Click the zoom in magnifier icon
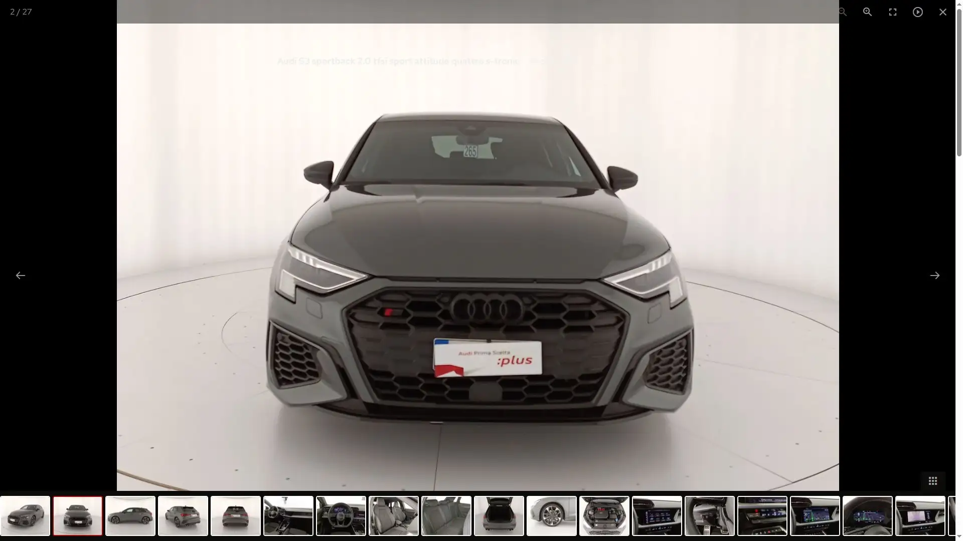Screen dimensions: 963x541 (867, 12)
